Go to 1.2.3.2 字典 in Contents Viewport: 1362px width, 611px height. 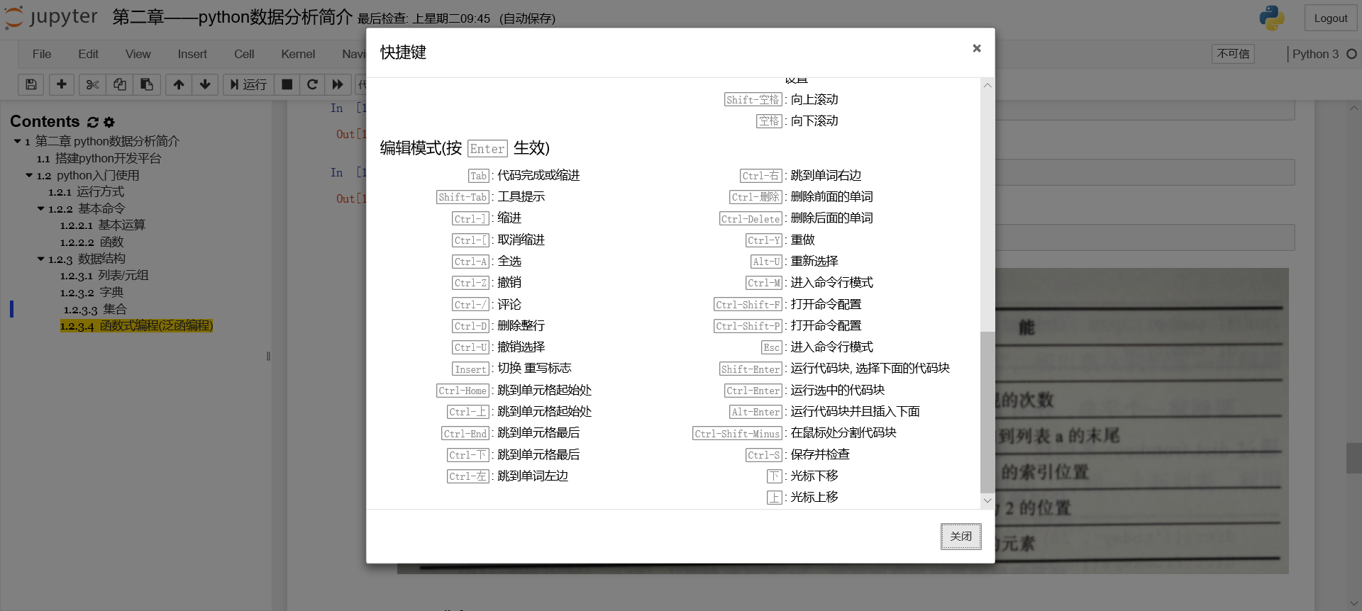click(92, 293)
